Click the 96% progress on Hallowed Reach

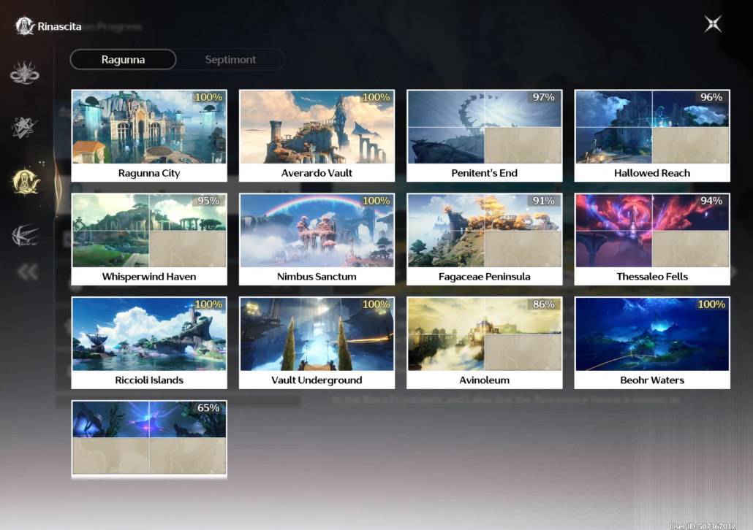pyautogui.click(x=711, y=97)
